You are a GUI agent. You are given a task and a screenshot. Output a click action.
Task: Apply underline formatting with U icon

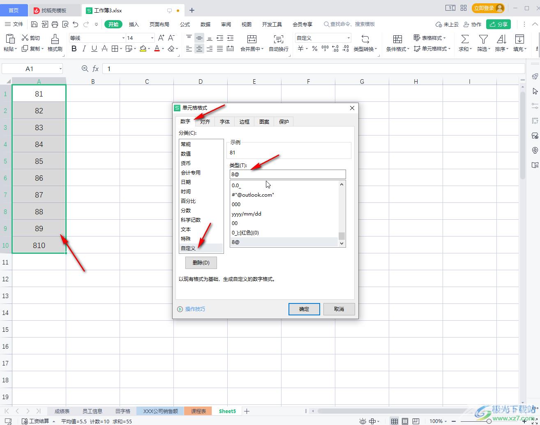[x=94, y=49]
